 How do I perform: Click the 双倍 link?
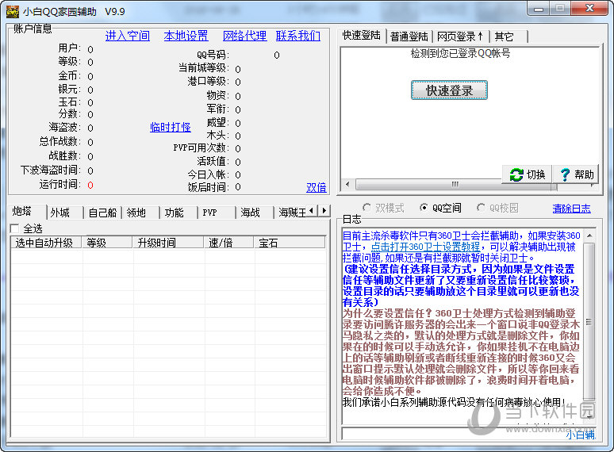317,187
